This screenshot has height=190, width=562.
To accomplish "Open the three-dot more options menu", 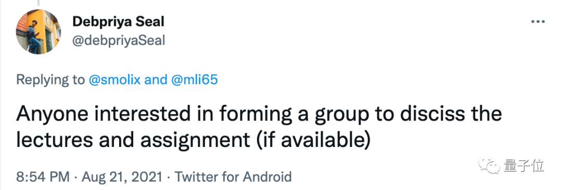I will click(538, 22).
